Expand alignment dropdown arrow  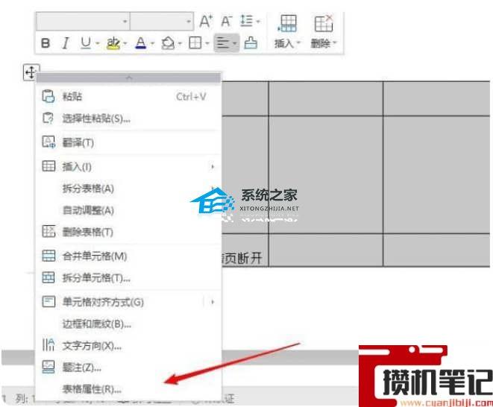pyautogui.click(x=234, y=43)
